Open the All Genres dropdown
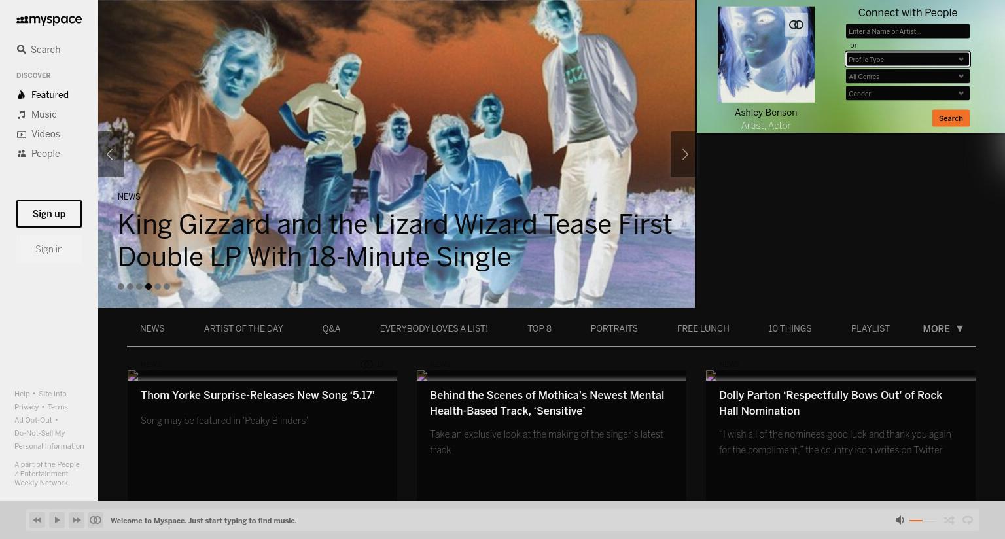The width and height of the screenshot is (1005, 539). point(908,77)
